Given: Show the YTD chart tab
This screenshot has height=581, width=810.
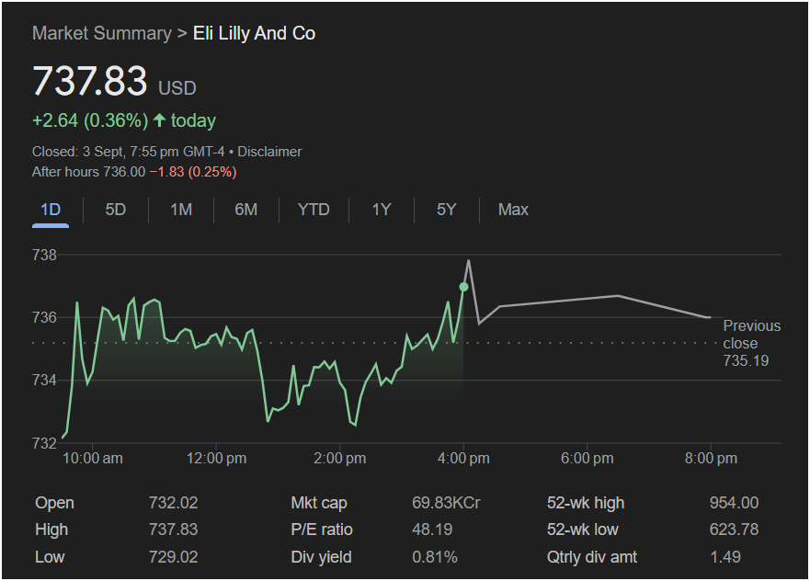Looking at the screenshot, I should pyautogui.click(x=314, y=210).
